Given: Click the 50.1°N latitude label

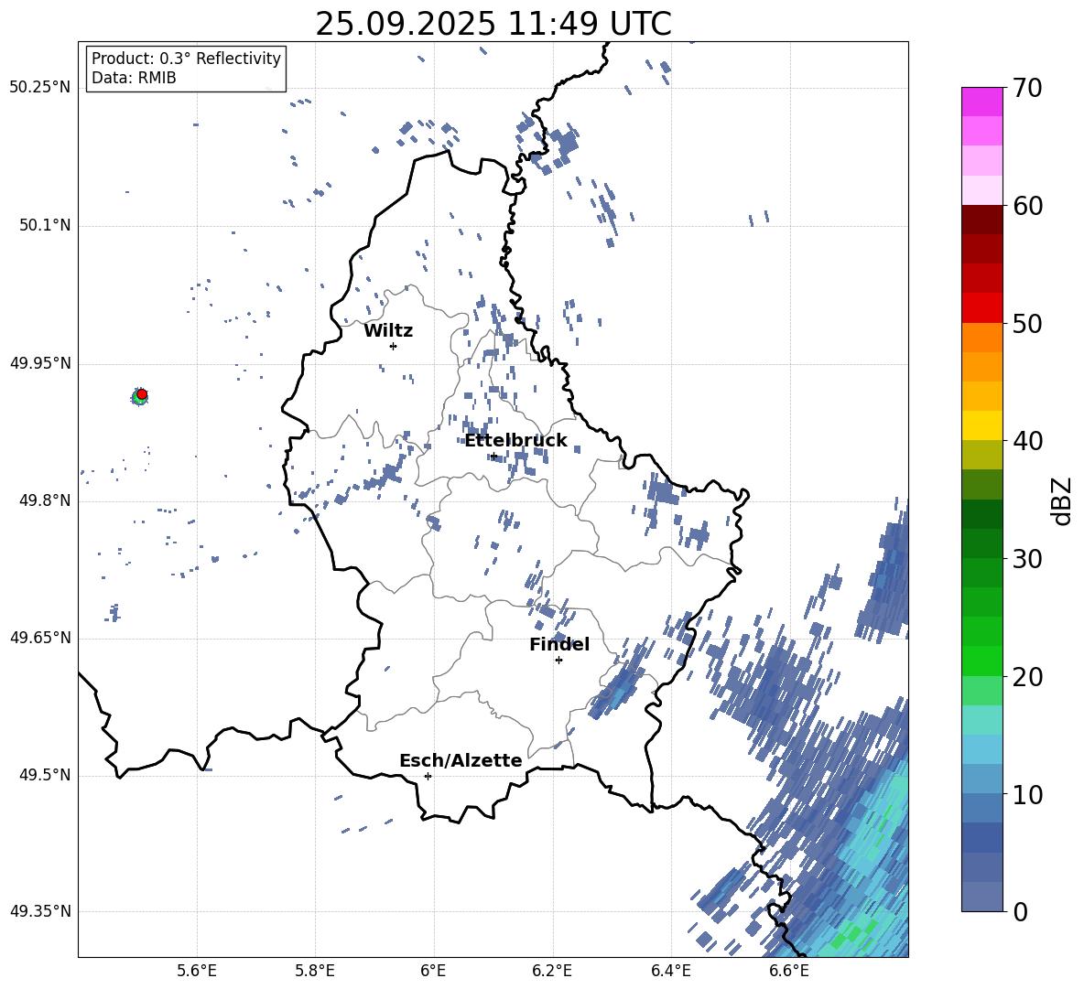Looking at the screenshot, I should tap(45, 226).
